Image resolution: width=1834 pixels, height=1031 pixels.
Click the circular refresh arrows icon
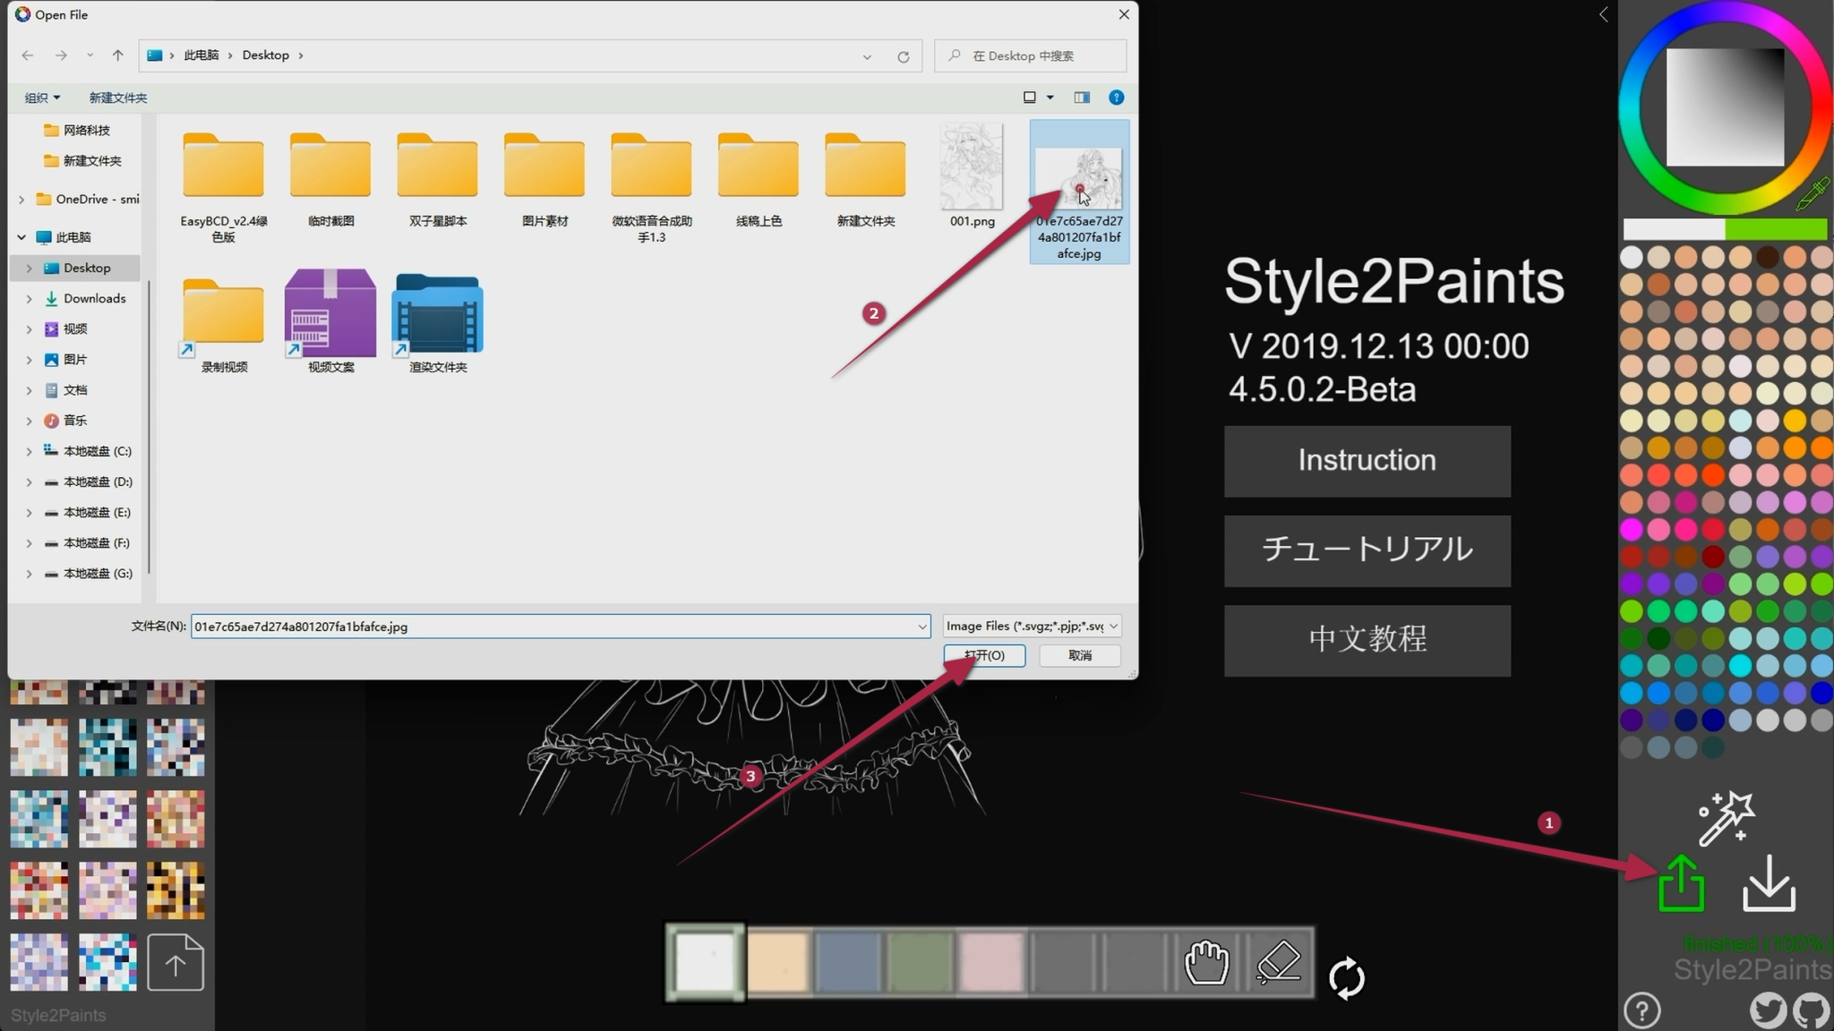[1346, 977]
